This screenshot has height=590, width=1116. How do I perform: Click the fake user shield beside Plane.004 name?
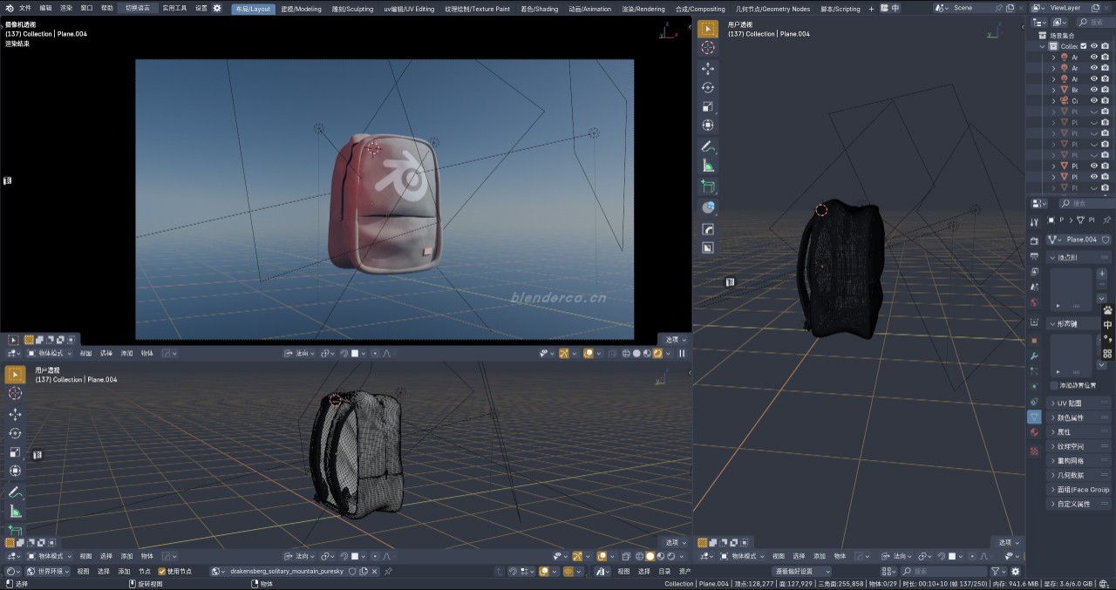pyautogui.click(x=1106, y=240)
